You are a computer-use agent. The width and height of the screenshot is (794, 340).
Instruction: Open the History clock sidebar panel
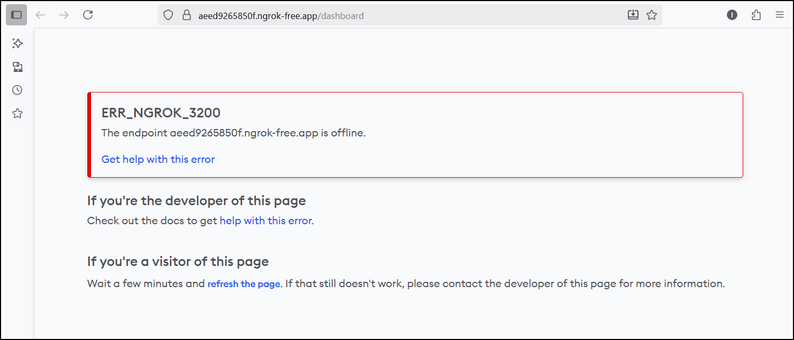pyautogui.click(x=17, y=90)
